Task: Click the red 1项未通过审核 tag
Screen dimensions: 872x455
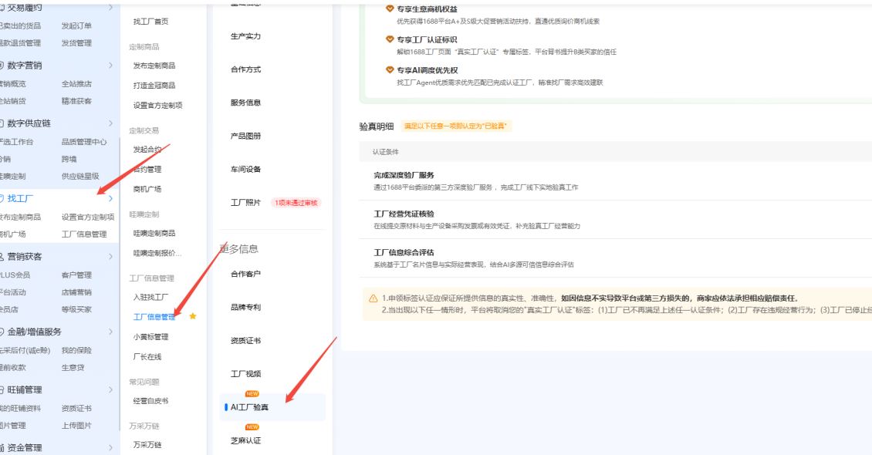Action: [x=296, y=203]
